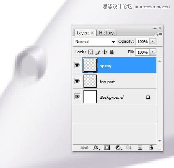174x168 pixels.
Task: Lock all layer attributes
Action: tap(112, 52)
